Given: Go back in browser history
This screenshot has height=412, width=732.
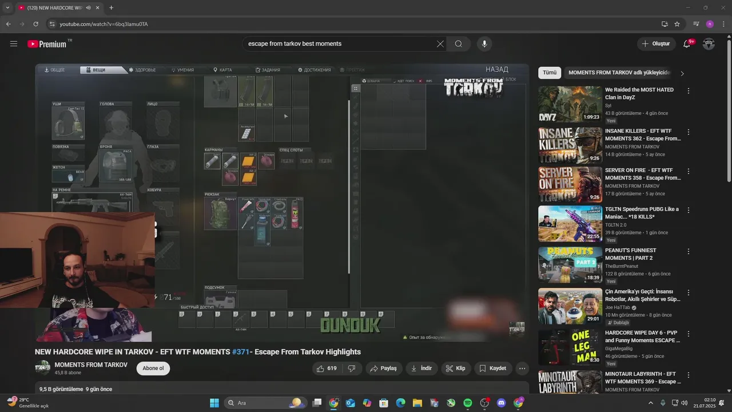Looking at the screenshot, I should tap(8, 24).
